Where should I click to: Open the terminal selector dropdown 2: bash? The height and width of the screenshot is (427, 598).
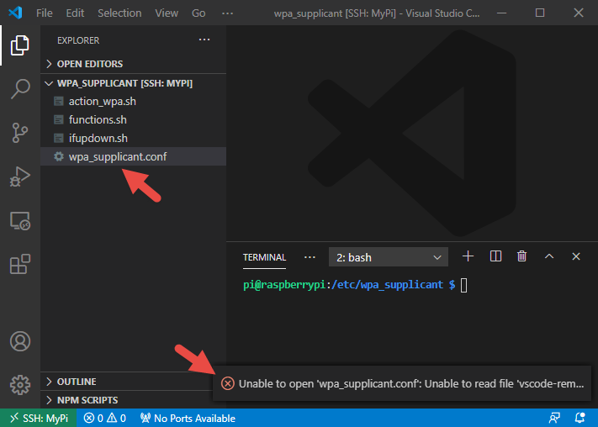(389, 257)
